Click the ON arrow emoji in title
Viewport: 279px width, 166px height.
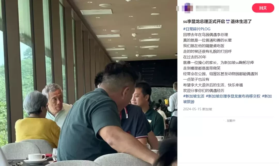tap(228, 21)
